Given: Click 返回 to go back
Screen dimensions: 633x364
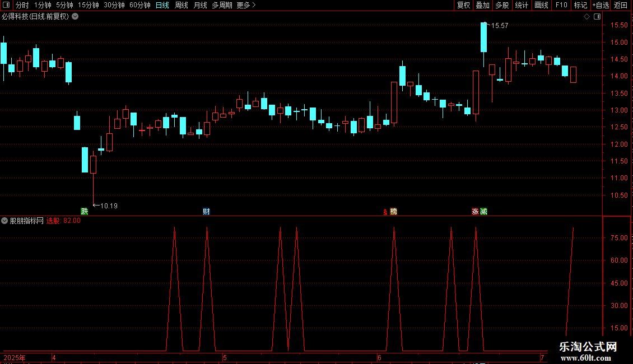Looking at the screenshot, I should tap(621, 5).
